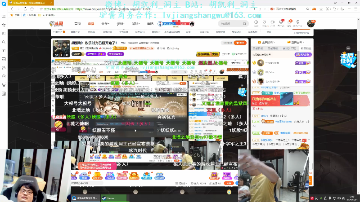
Task: Bookmark the page with address bar star
Action: point(41,9)
